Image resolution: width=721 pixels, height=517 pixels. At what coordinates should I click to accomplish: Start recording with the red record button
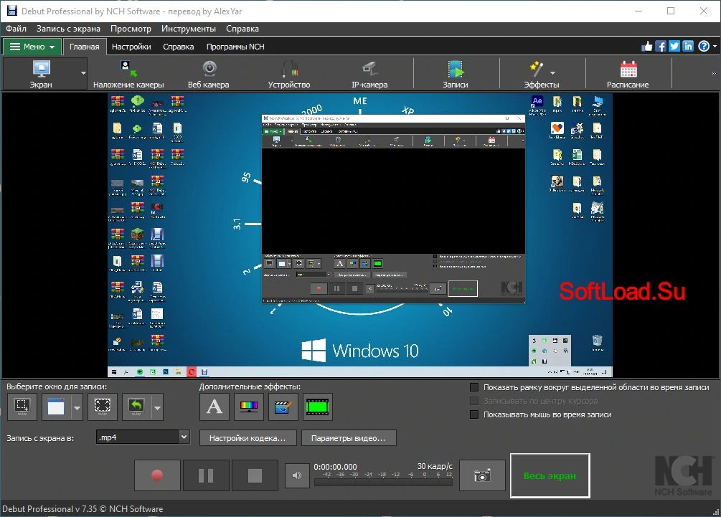tap(157, 475)
